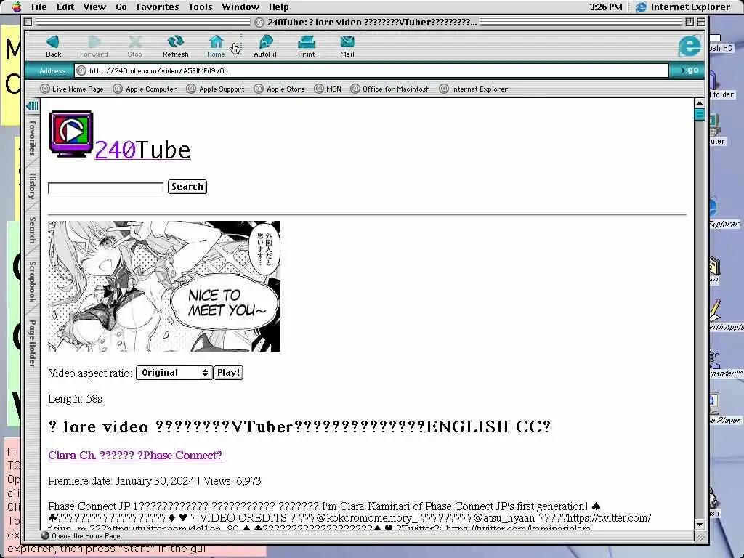The image size is (744, 558).
Task: Click the vertical scrollbar thumb
Action: 700,114
